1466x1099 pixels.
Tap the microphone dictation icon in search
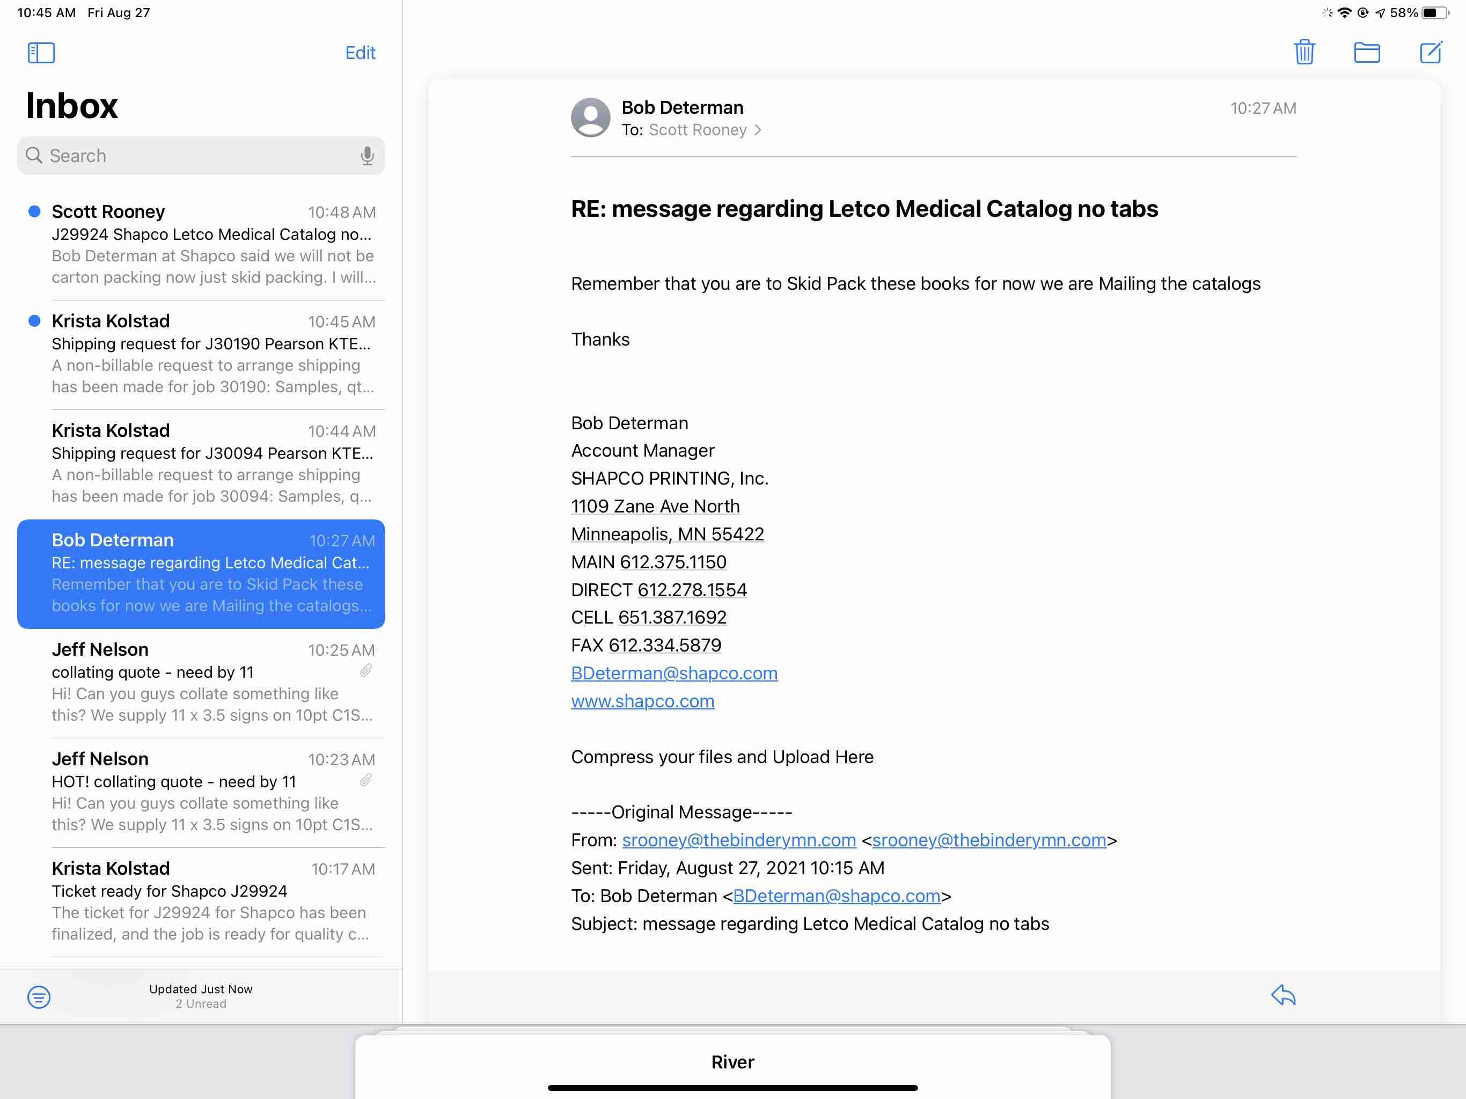click(x=366, y=156)
